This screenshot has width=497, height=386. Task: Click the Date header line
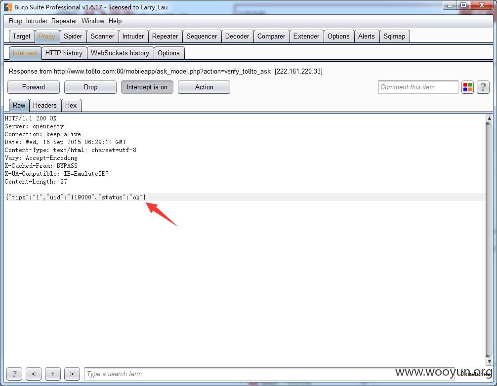coord(65,142)
